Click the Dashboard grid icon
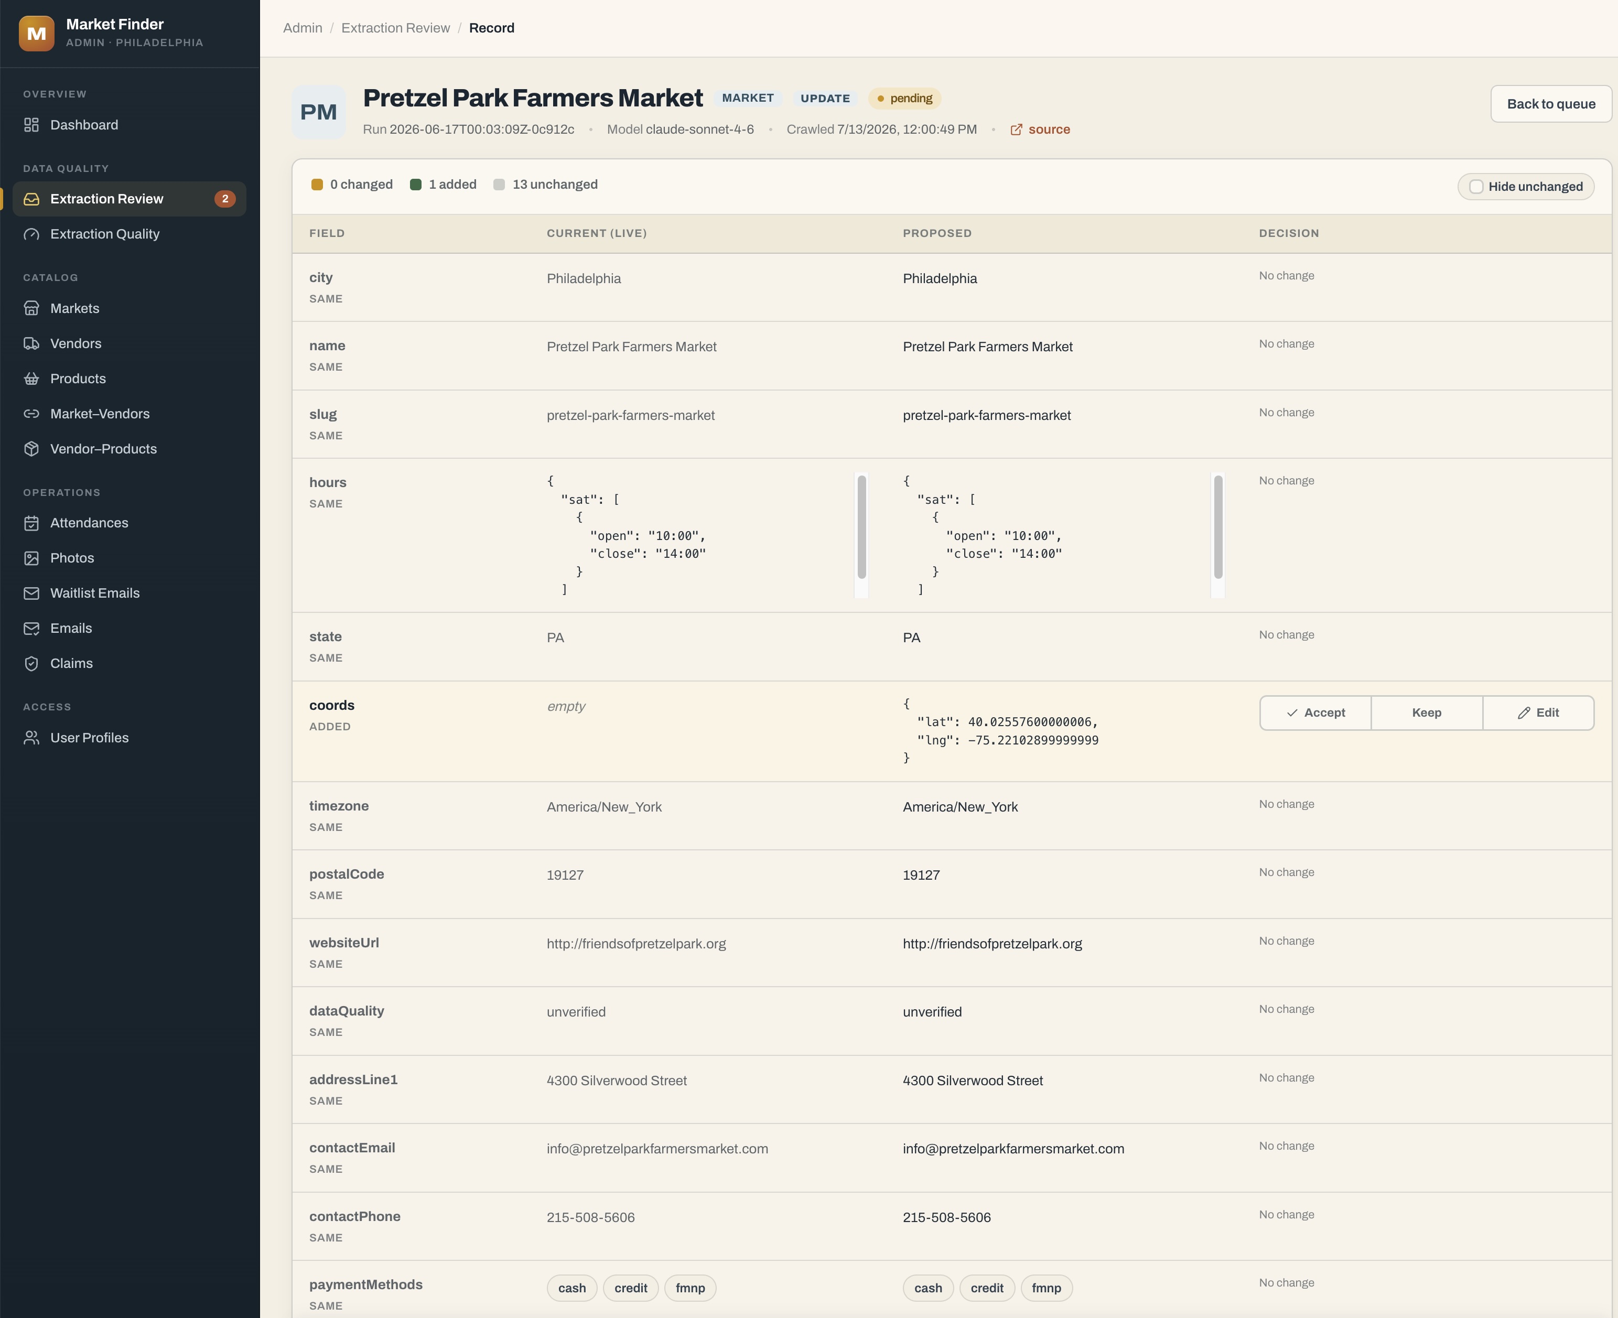The width and height of the screenshot is (1618, 1318). pyautogui.click(x=31, y=124)
